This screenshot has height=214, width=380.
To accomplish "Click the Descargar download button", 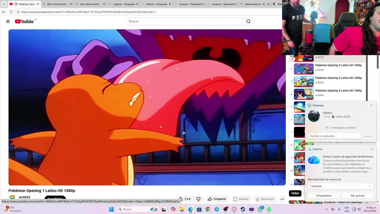I will pyautogui.click(x=265, y=199).
